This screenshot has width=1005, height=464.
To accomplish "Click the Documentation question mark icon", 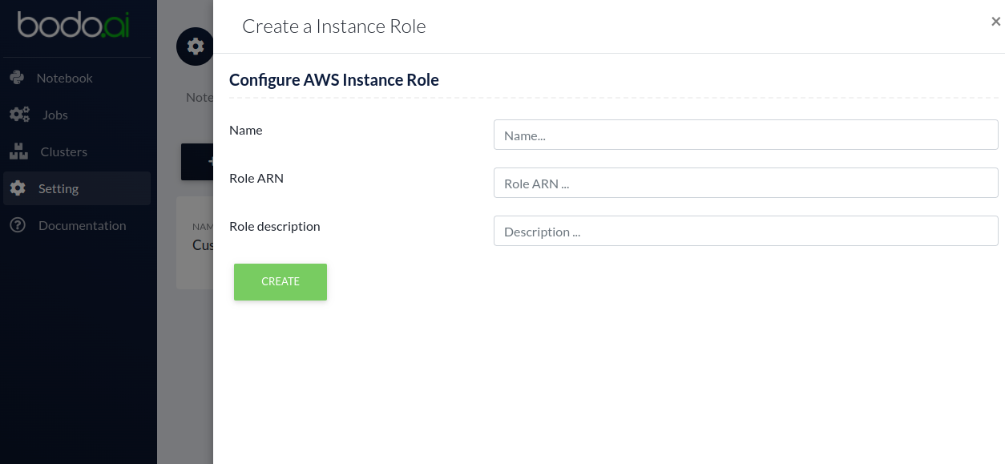I will coord(18,225).
